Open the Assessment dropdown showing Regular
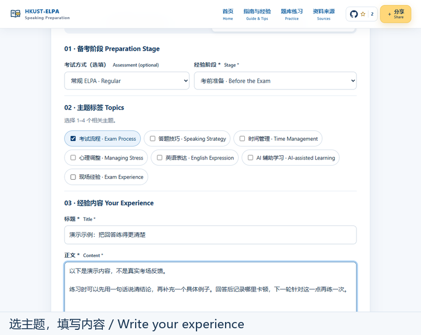Screen dimensions: 421x335 click(x=127, y=81)
